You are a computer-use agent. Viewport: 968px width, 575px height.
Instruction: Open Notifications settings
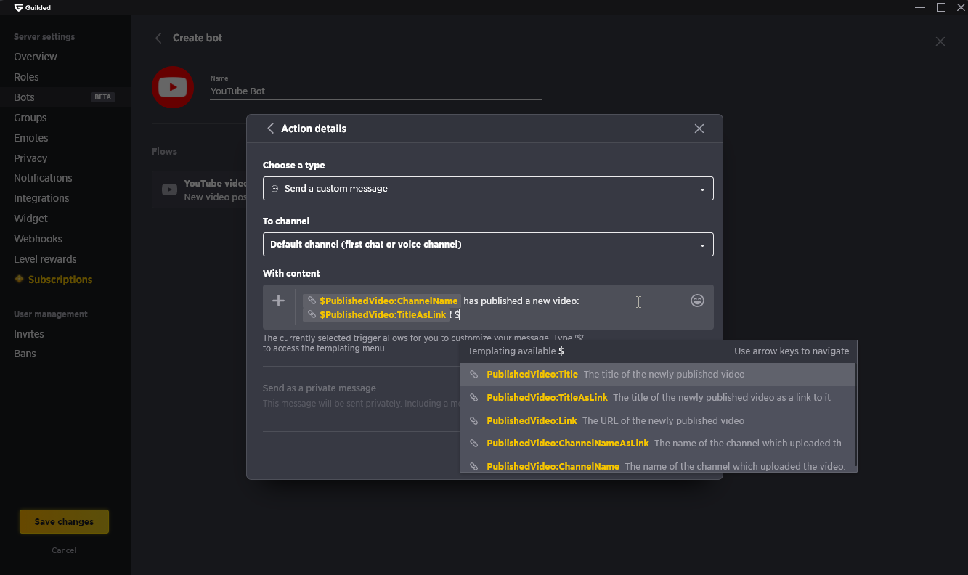click(x=43, y=178)
